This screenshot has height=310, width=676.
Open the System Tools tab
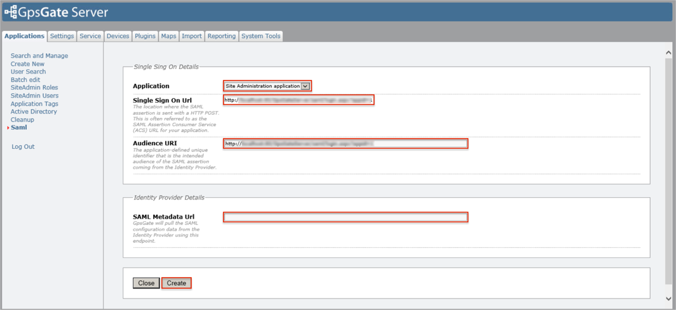tap(260, 36)
